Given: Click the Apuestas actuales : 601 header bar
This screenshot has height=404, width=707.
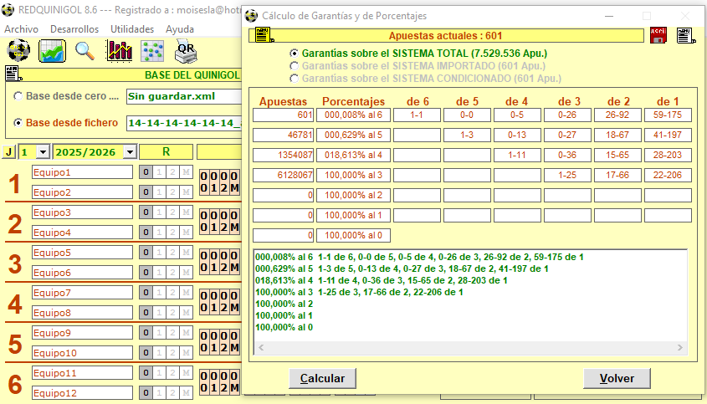Looking at the screenshot, I should 446,36.
